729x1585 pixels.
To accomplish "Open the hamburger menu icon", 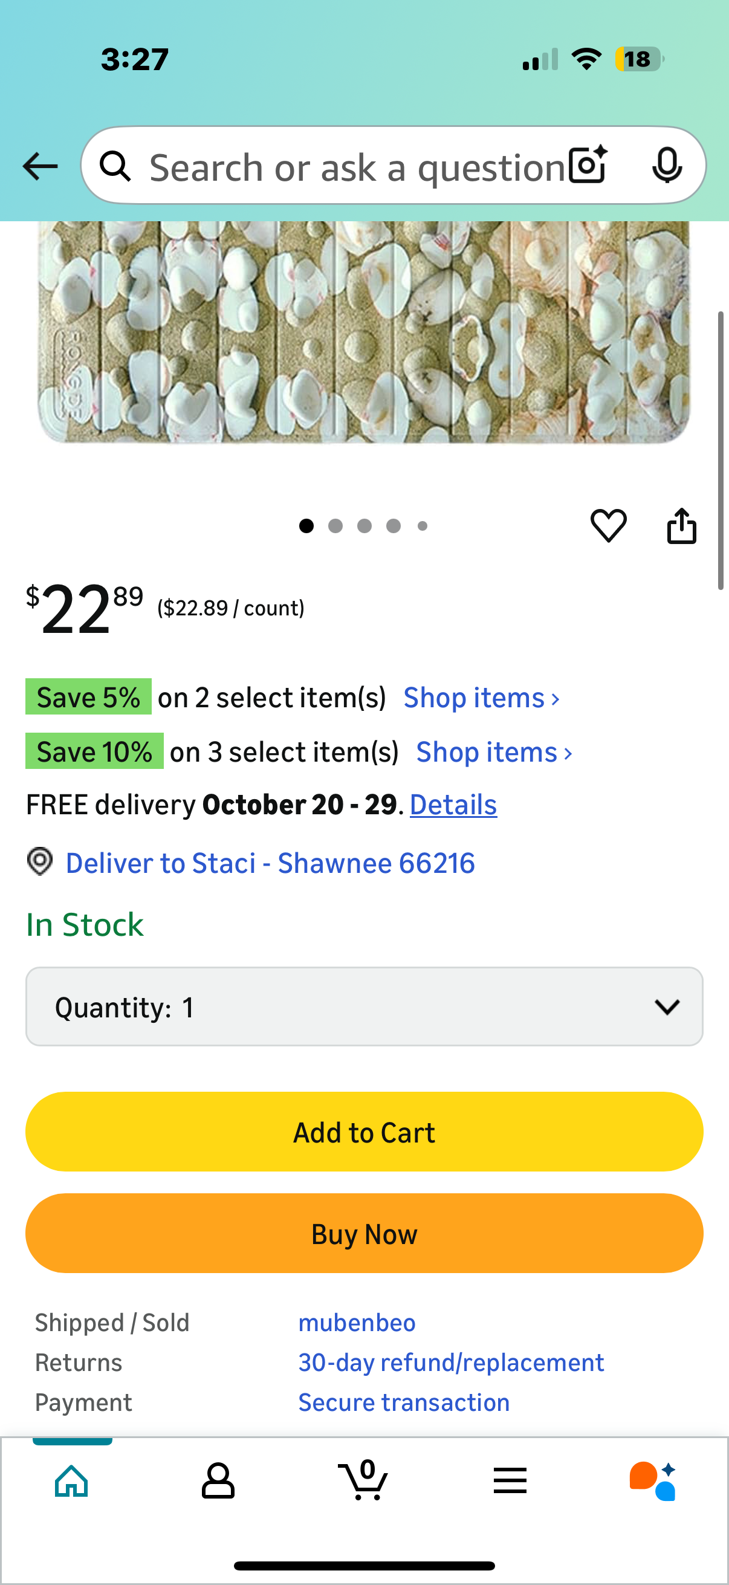I will click(510, 1480).
